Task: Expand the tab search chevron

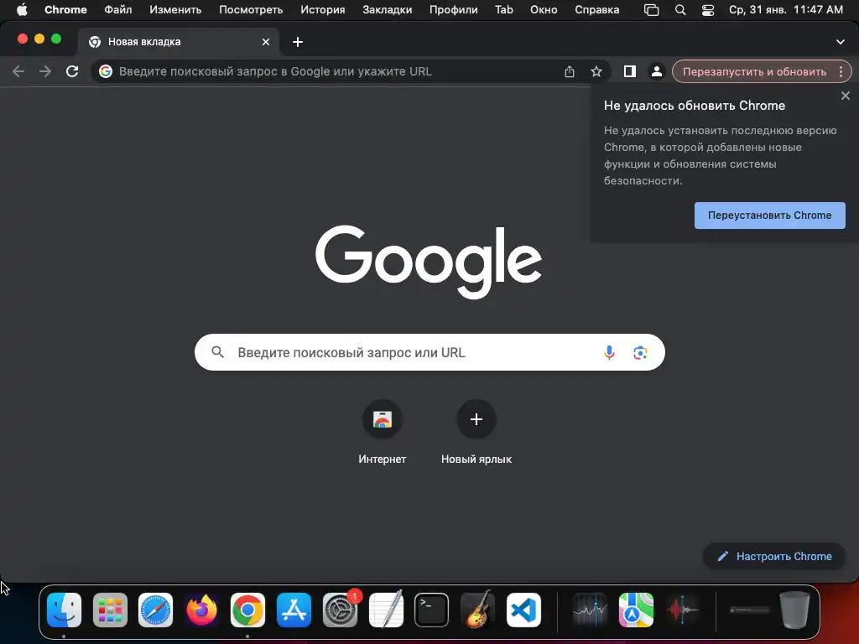Action: 841,42
